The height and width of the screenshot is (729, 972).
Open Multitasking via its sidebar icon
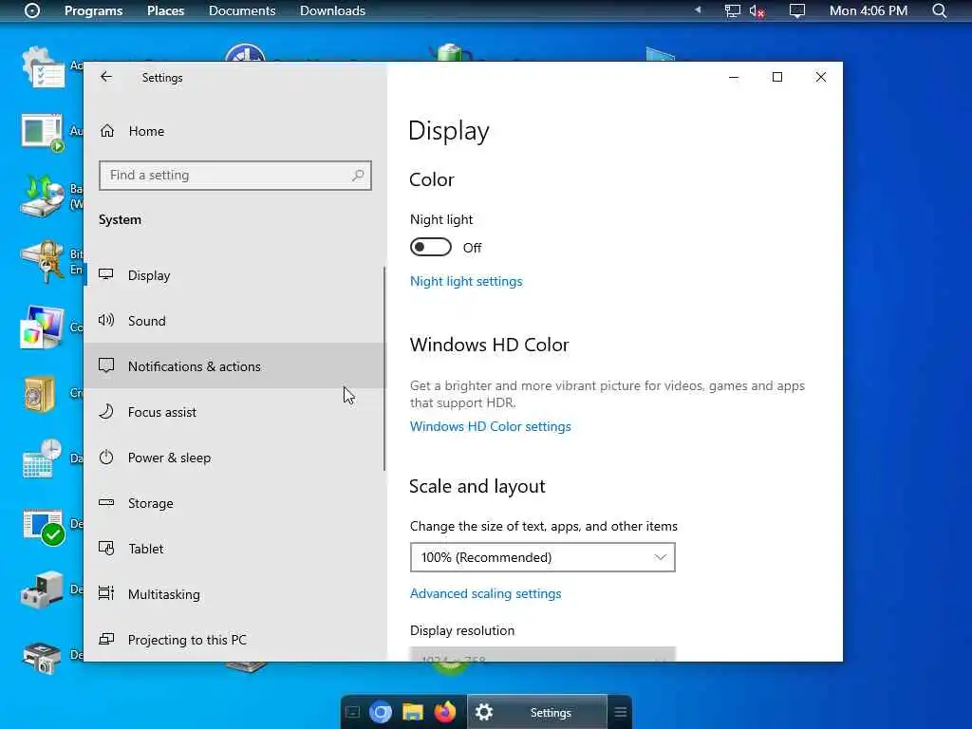(x=106, y=594)
